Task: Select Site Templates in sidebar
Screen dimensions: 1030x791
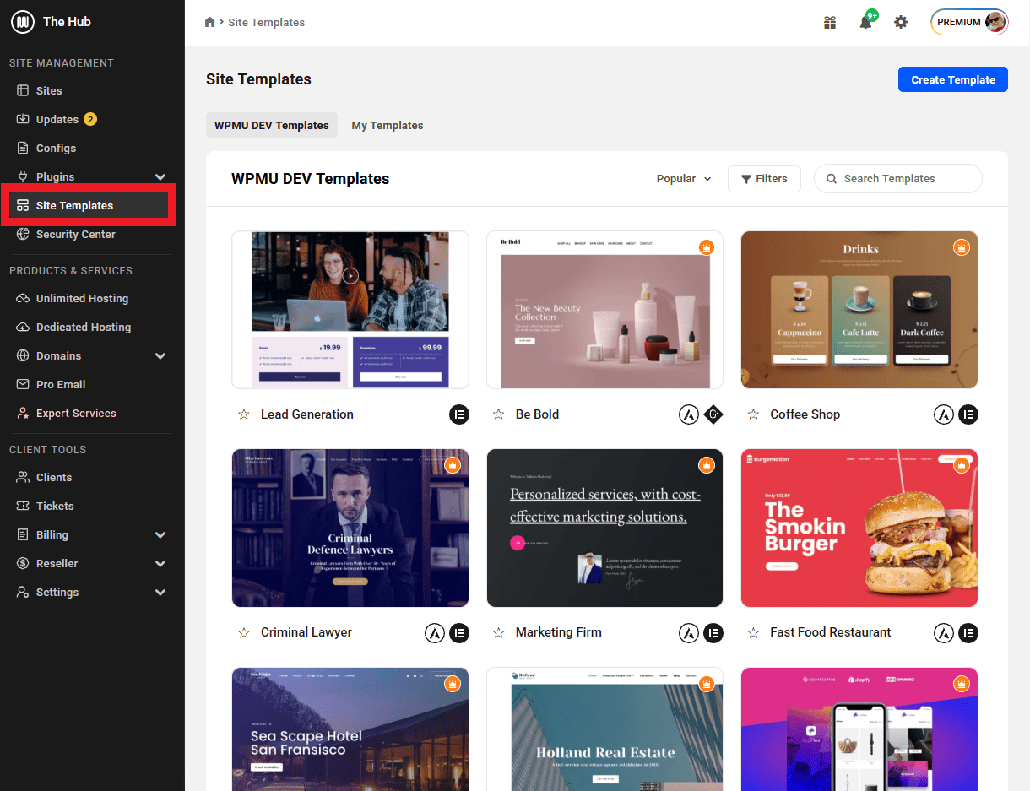Action: [x=89, y=205]
